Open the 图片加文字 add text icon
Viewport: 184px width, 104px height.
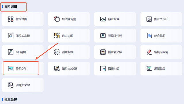[x=11, y=85]
